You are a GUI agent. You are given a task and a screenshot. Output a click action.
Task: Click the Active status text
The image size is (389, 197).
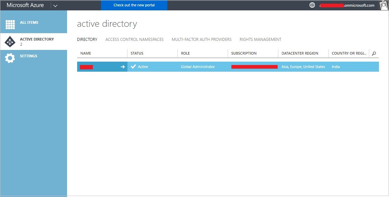(x=143, y=67)
